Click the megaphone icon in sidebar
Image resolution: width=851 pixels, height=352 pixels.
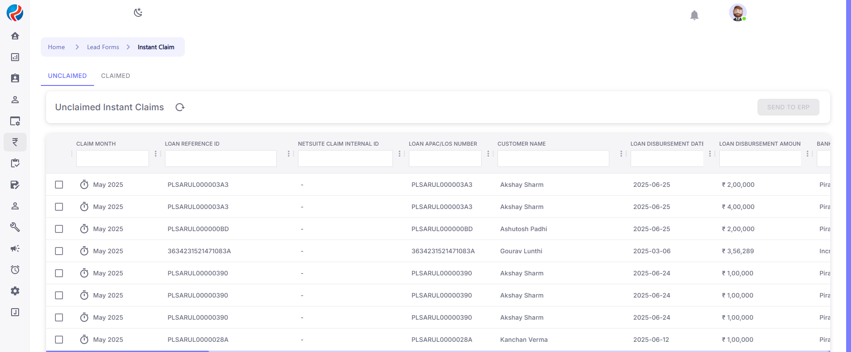(x=15, y=248)
